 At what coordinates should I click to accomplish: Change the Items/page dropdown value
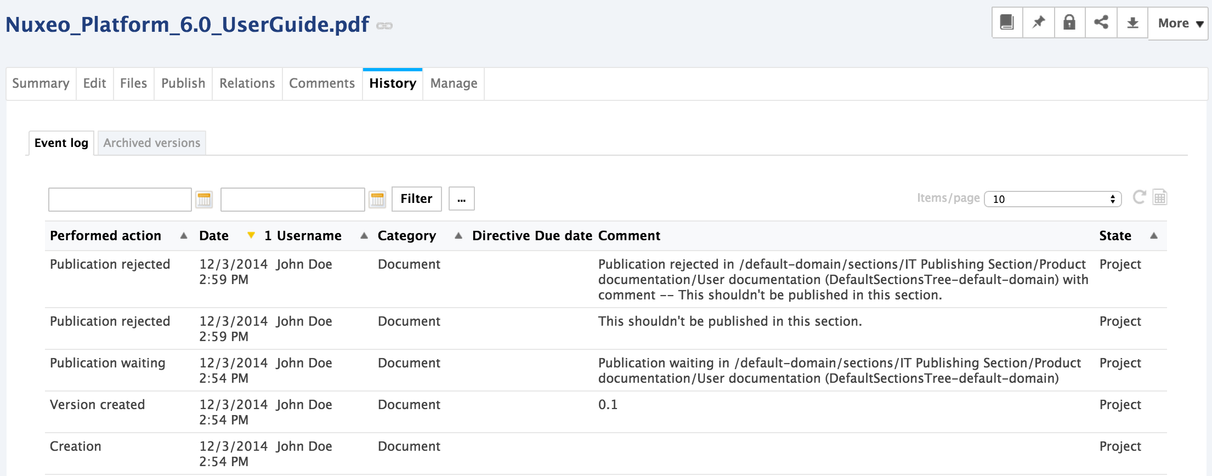(1053, 199)
